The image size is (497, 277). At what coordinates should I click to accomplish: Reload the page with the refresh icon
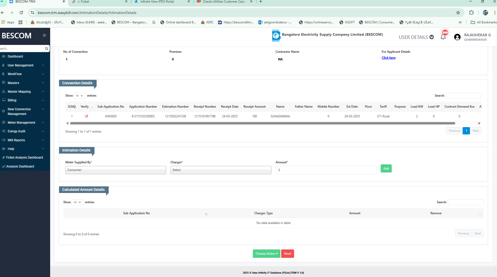21,13
